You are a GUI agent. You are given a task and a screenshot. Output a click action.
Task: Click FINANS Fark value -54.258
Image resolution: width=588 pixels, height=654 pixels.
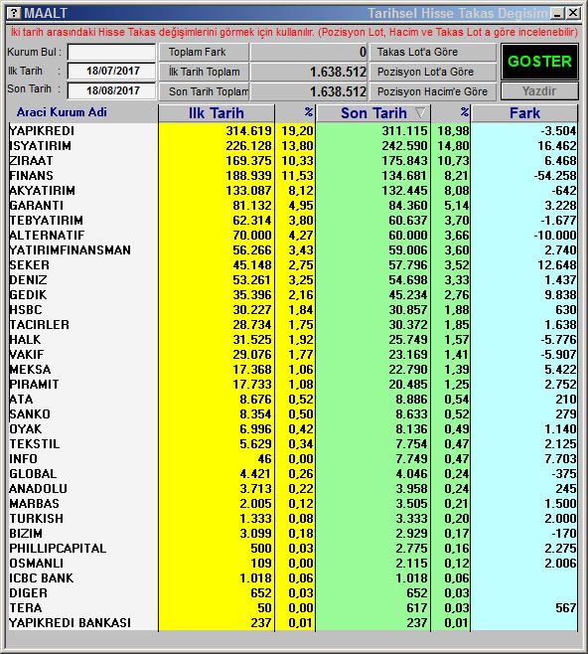[x=555, y=176]
